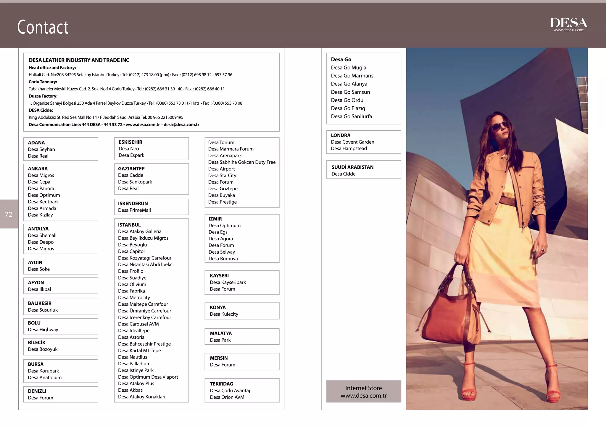Click Desa Soke under AYDIN
The height and width of the screenshot is (428, 606).
pos(39,269)
